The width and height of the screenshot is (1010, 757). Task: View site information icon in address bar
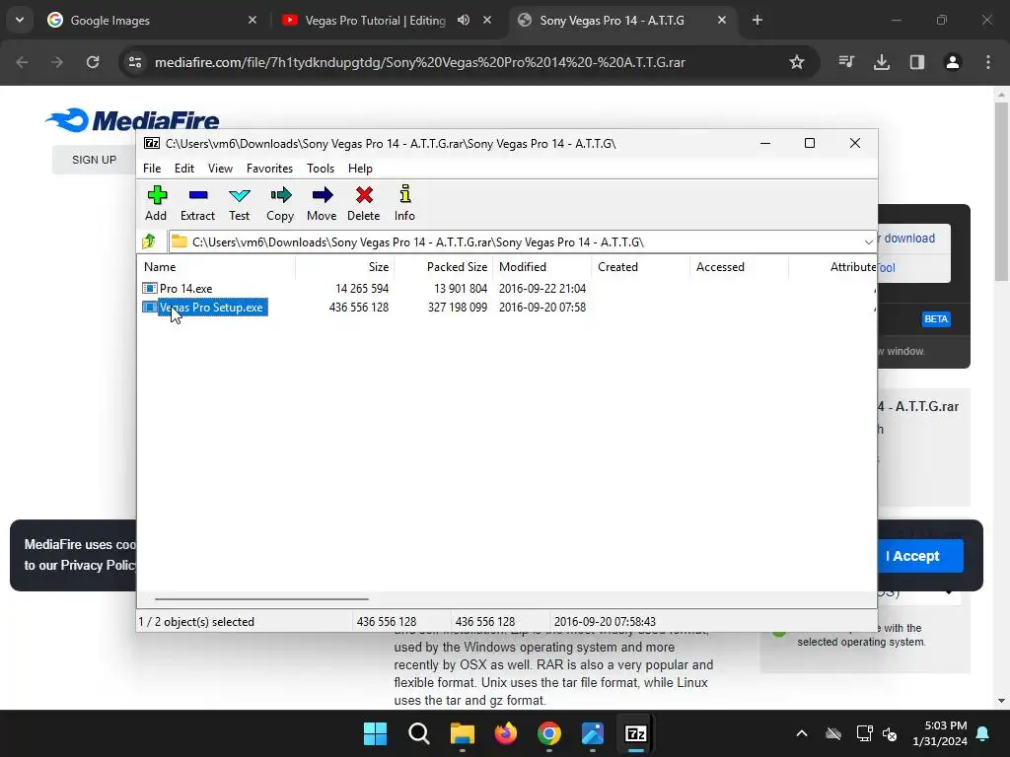pyautogui.click(x=135, y=62)
